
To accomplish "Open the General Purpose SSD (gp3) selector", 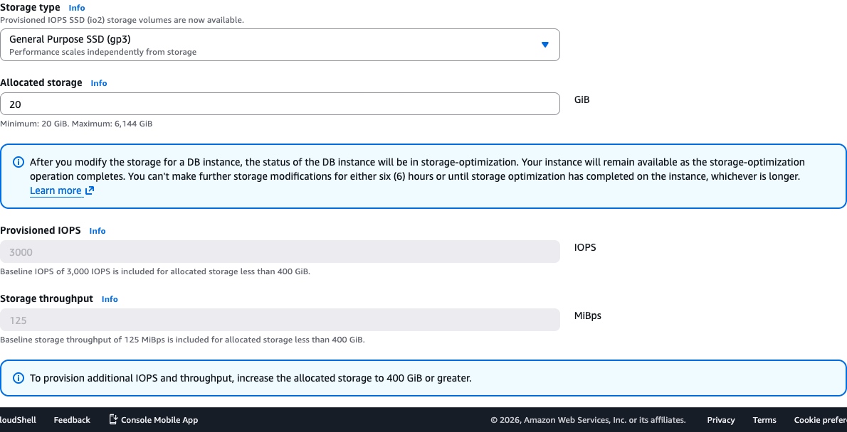I will click(280, 45).
